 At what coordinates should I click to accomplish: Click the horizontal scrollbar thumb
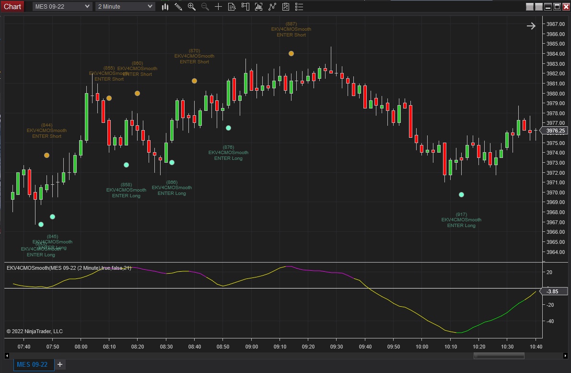[x=499, y=356]
